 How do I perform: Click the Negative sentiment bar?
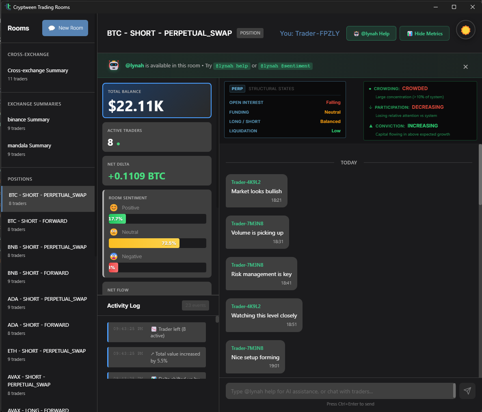coord(113,267)
